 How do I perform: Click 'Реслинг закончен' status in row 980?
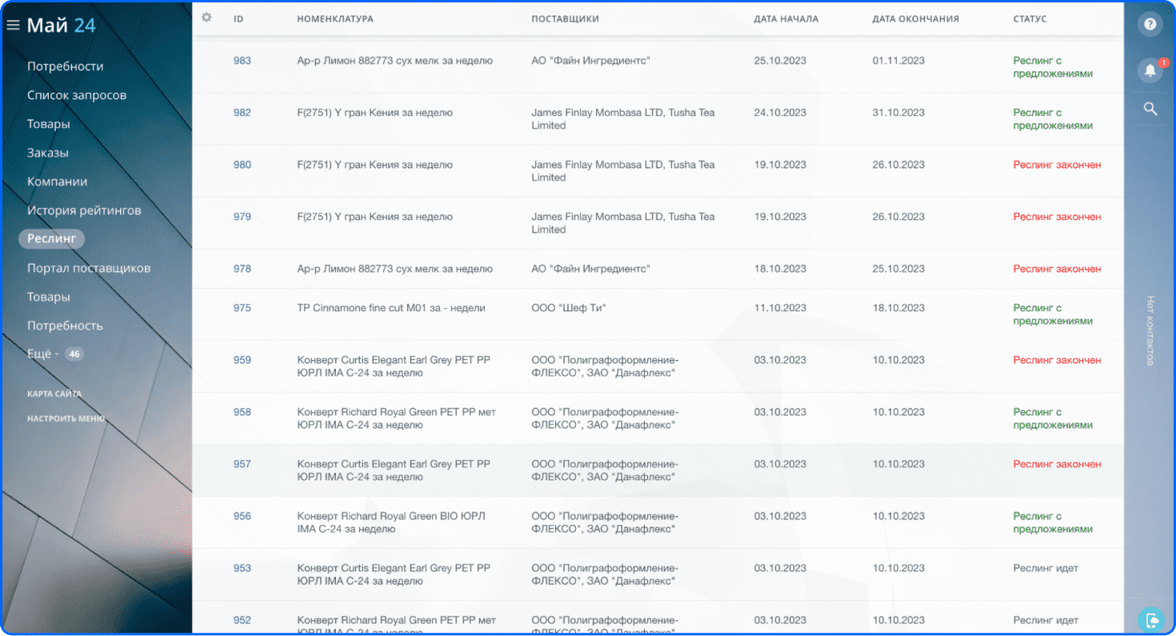[x=1057, y=165]
